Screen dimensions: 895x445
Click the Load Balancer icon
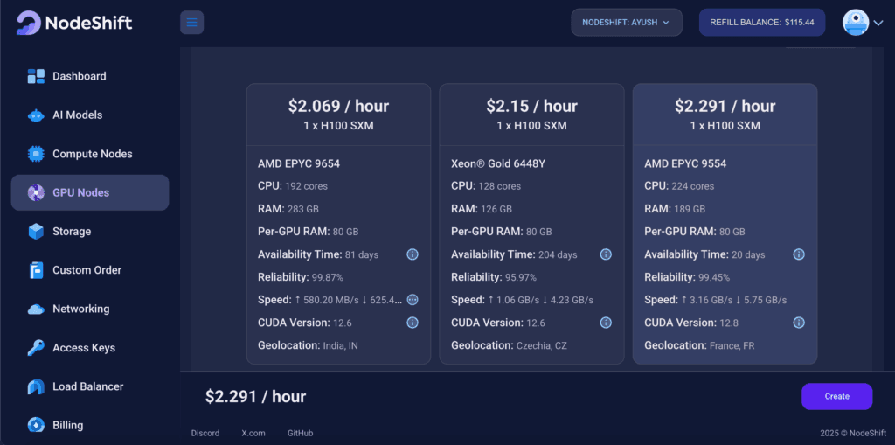pos(36,386)
